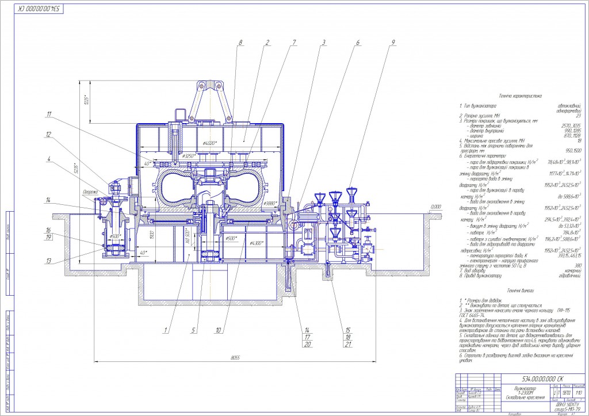Select callout number 13 on the left

click(x=49, y=261)
